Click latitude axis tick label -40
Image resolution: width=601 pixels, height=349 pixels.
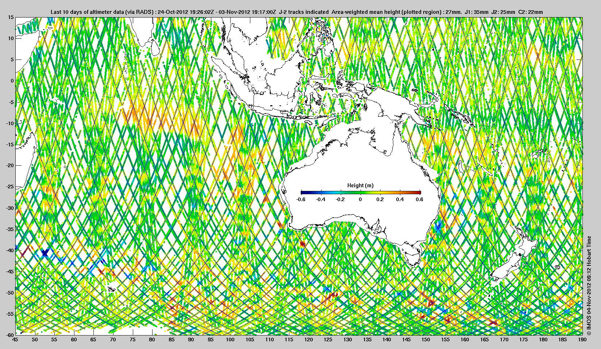[x=10, y=250]
